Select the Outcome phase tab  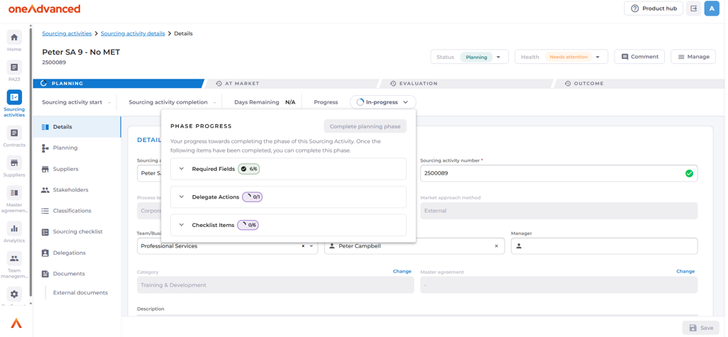tap(639, 84)
